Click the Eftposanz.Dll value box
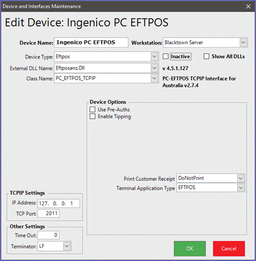Screen dimensions: 256x261 (103, 68)
